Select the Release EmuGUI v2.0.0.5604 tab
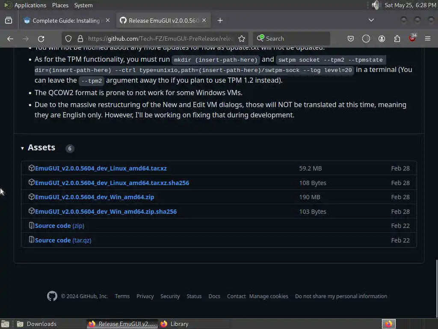Viewport: 438px width, 329px height. pos(163,21)
